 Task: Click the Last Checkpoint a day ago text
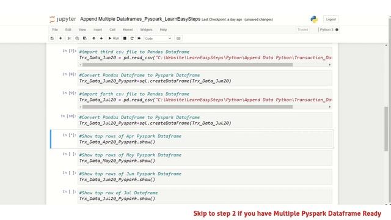tap(222, 20)
